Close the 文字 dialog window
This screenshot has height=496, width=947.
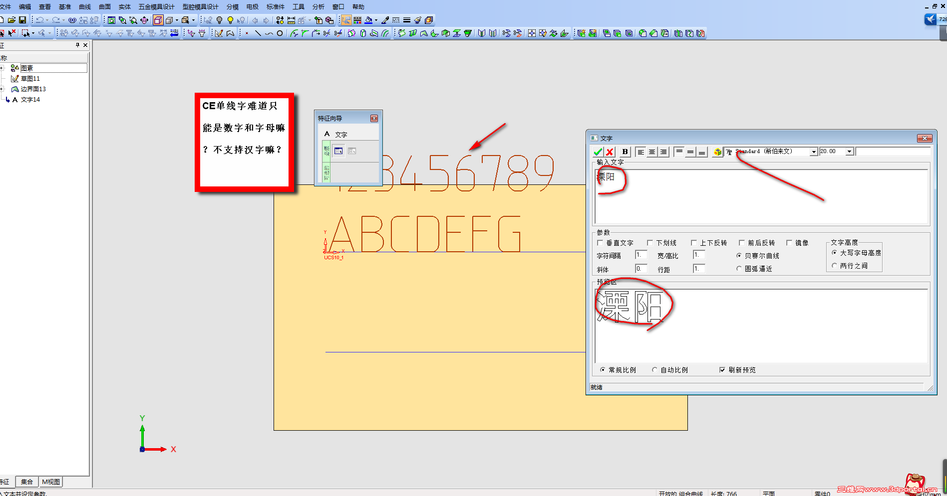(925, 138)
